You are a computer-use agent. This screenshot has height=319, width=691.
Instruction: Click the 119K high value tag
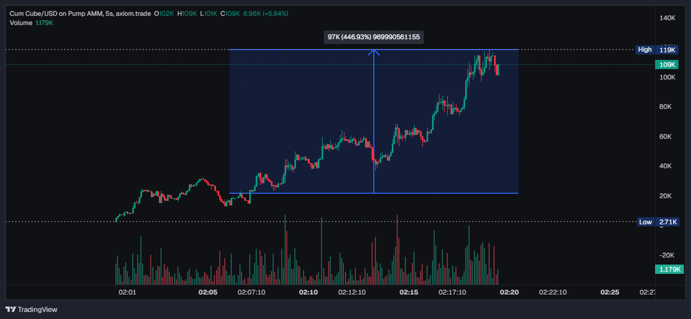pos(667,50)
